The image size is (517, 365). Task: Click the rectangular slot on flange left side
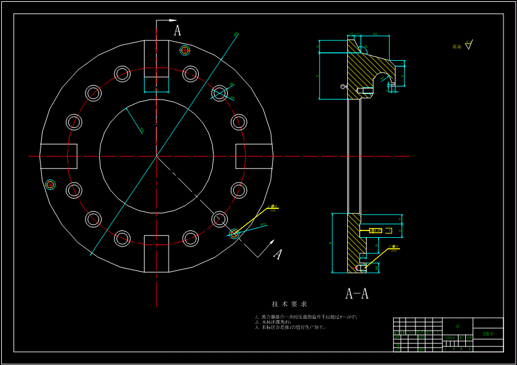[x=58, y=156]
